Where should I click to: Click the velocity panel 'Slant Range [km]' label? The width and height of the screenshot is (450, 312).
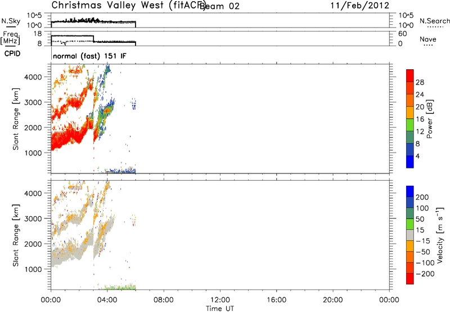16,235
